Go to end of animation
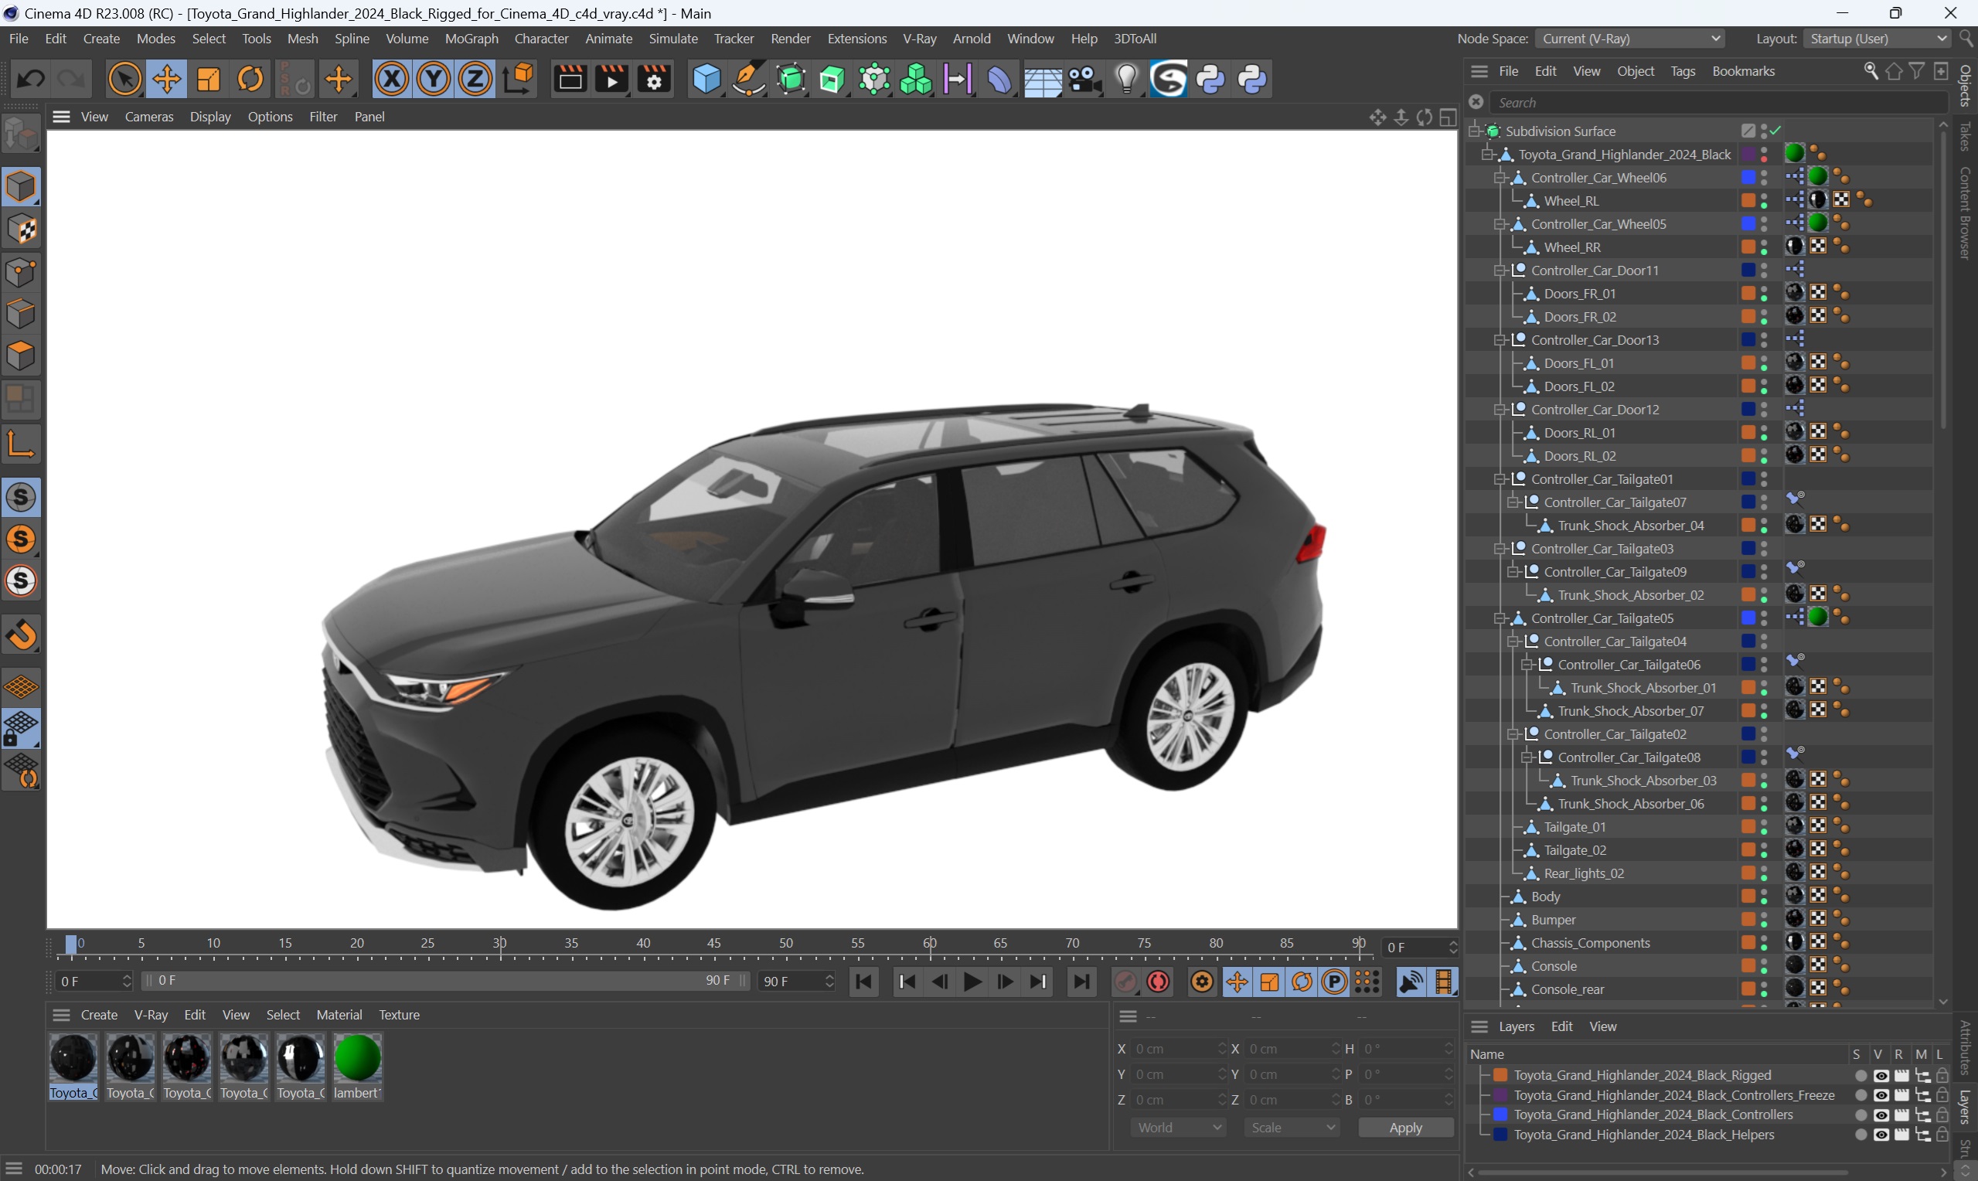Image resolution: width=1978 pixels, height=1181 pixels. click(x=1081, y=982)
